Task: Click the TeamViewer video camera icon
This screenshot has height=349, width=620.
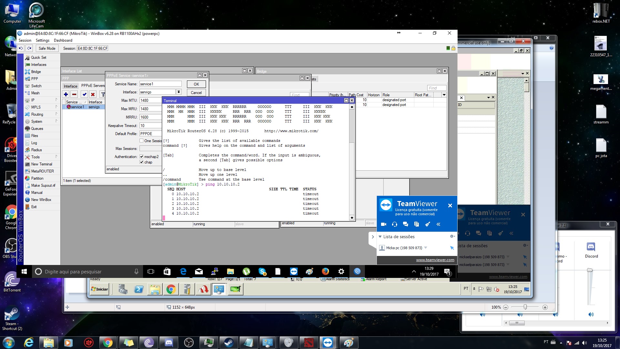Action: (384, 224)
